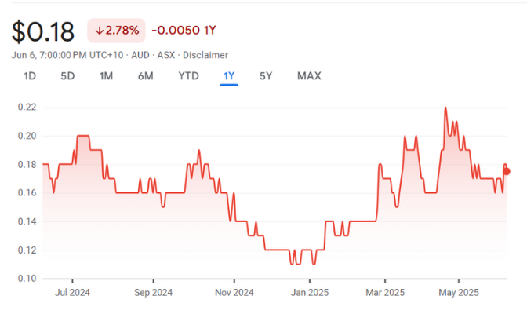The image size is (527, 314).
Task: Choose the 6M time range
Action: point(145,76)
